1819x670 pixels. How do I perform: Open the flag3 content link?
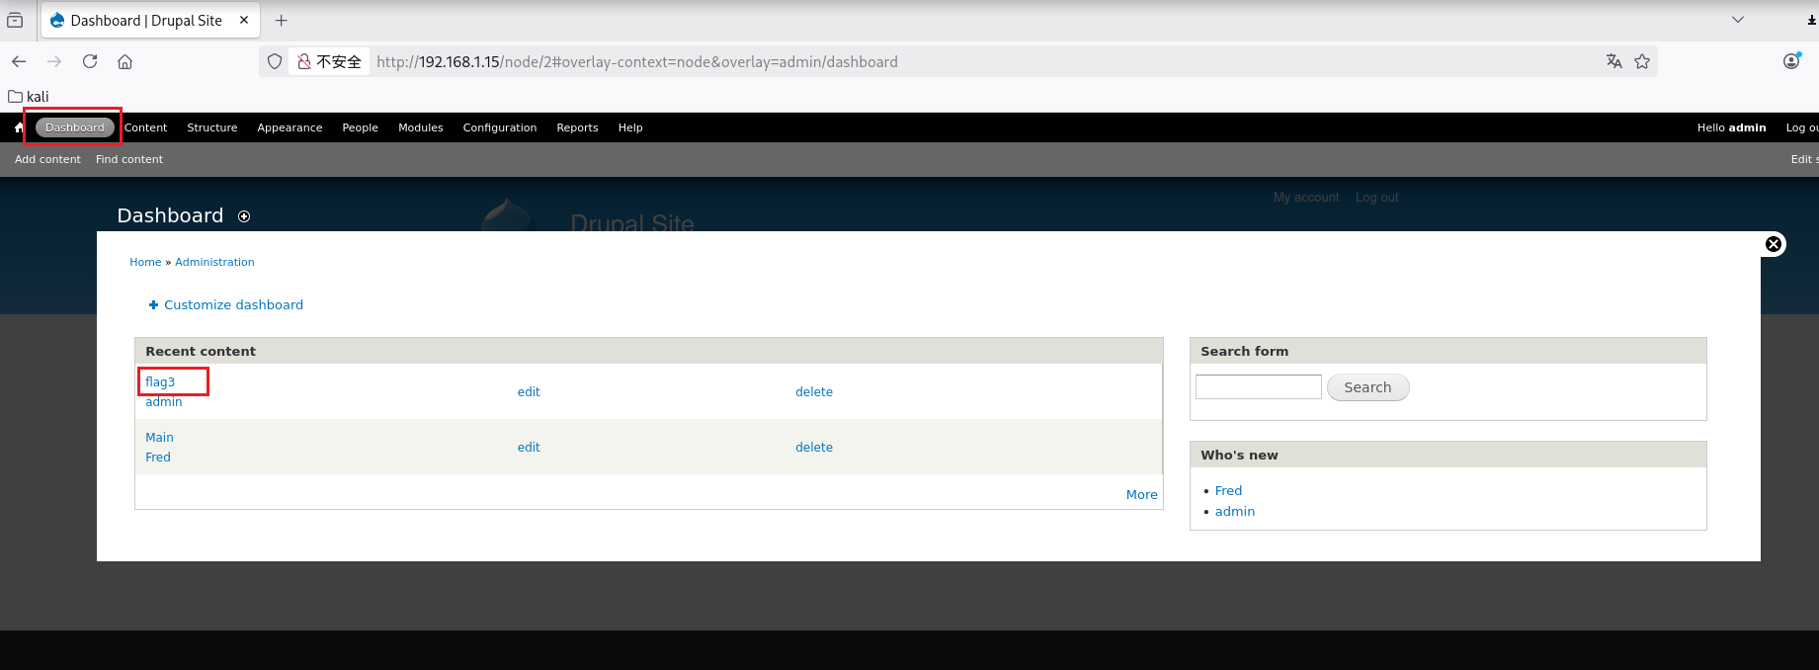point(160,381)
